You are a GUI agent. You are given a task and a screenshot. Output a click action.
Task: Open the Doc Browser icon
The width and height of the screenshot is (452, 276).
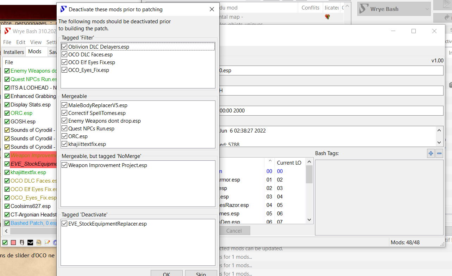pyautogui.click(x=39, y=243)
